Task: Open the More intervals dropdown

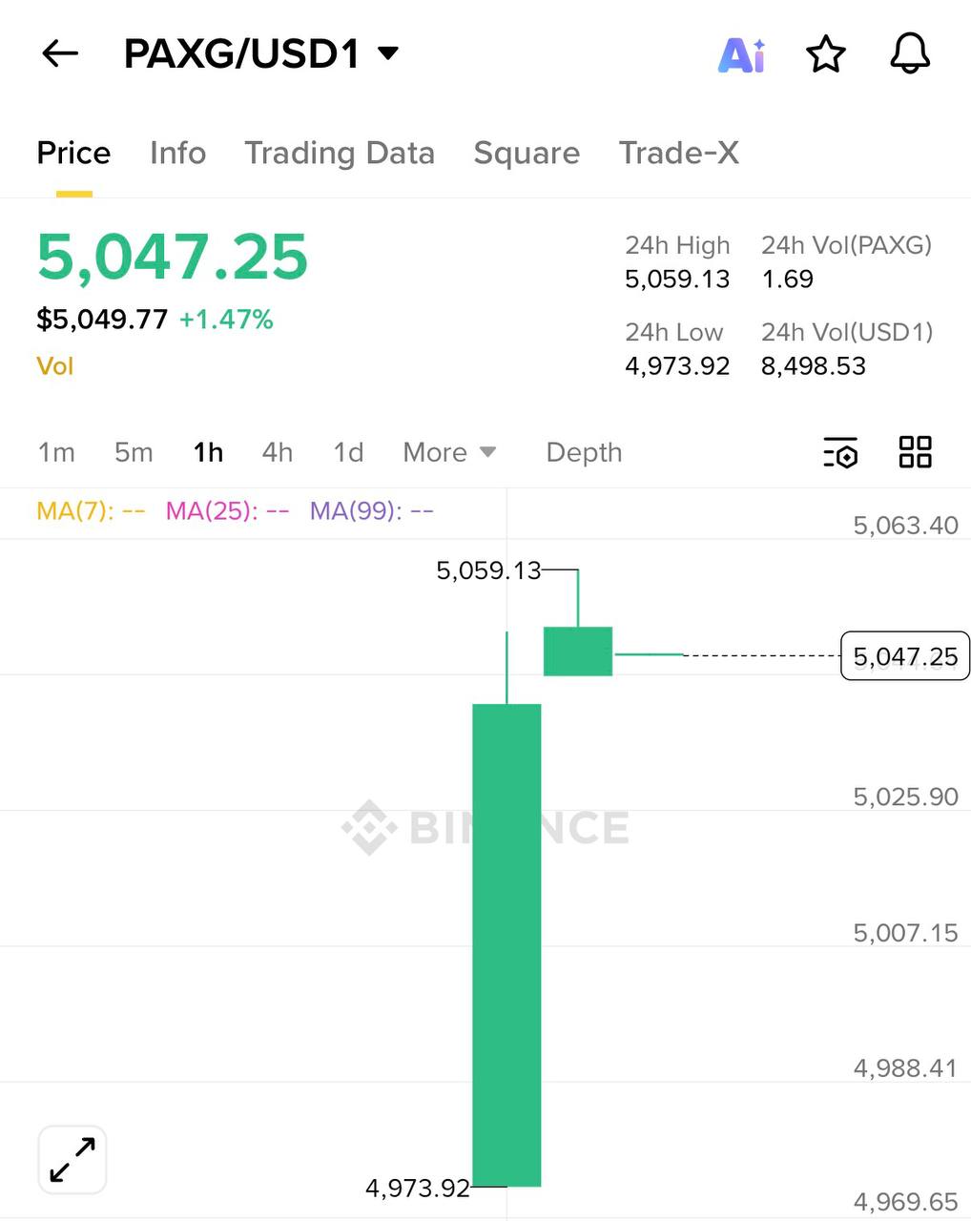Action: (x=449, y=452)
